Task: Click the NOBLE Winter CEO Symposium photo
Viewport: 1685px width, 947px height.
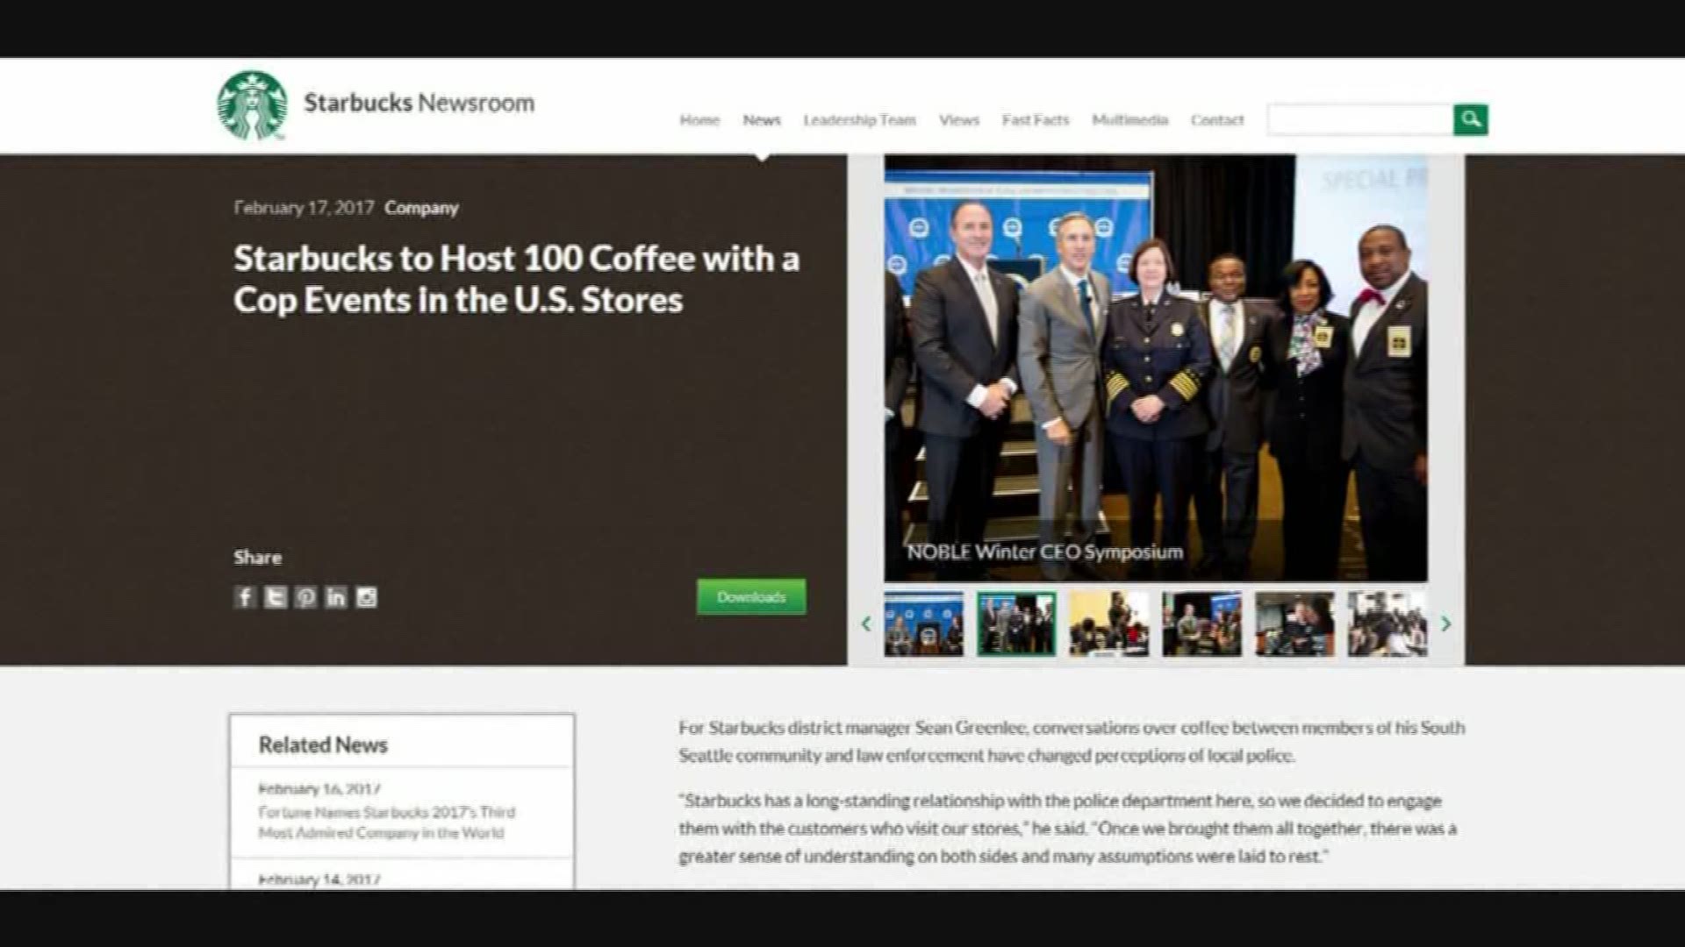Action: click(x=1156, y=367)
